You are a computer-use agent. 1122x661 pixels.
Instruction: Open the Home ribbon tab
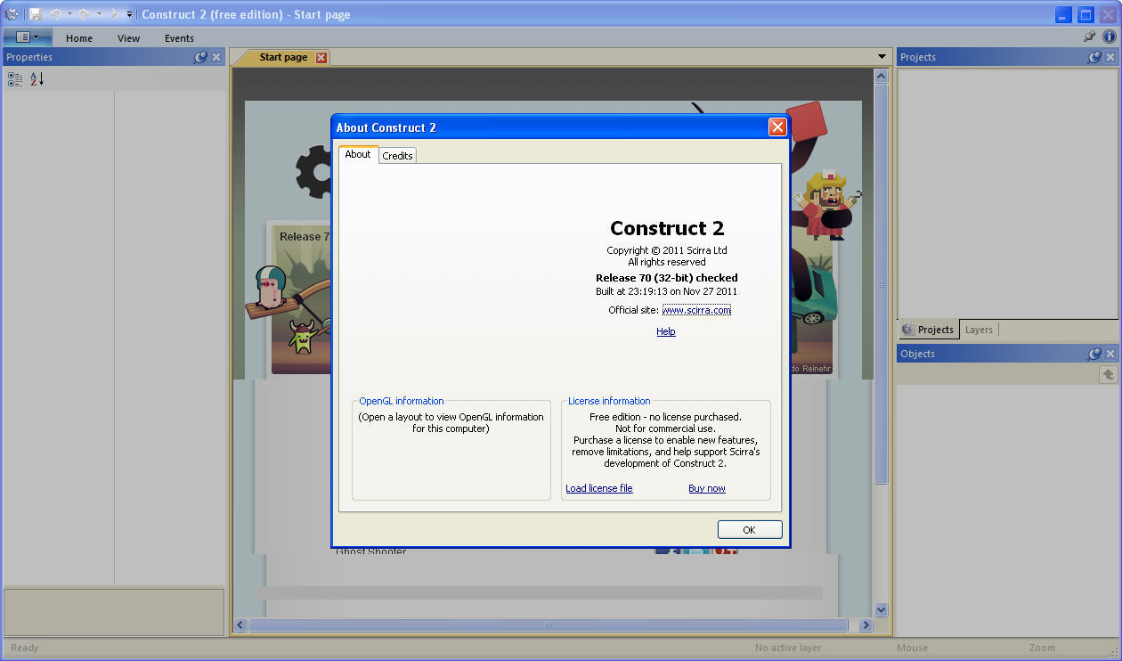(x=79, y=38)
